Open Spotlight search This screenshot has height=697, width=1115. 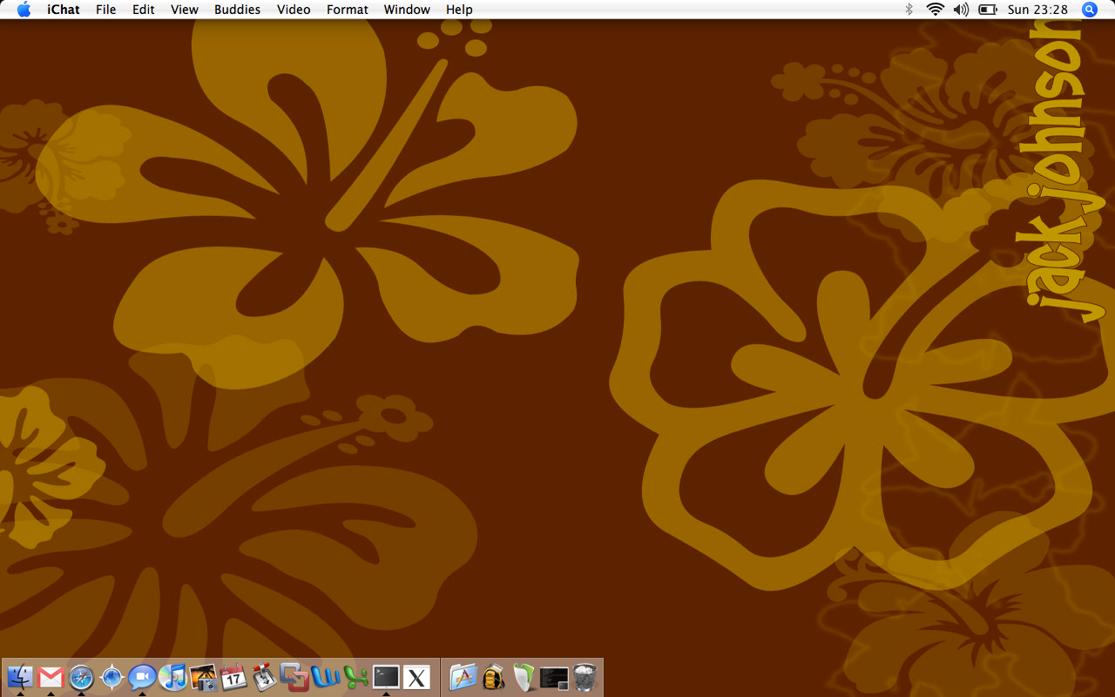click(1090, 10)
